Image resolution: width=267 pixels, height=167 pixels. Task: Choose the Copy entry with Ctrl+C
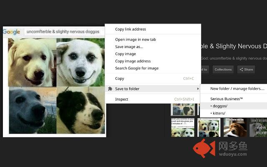click(153, 78)
